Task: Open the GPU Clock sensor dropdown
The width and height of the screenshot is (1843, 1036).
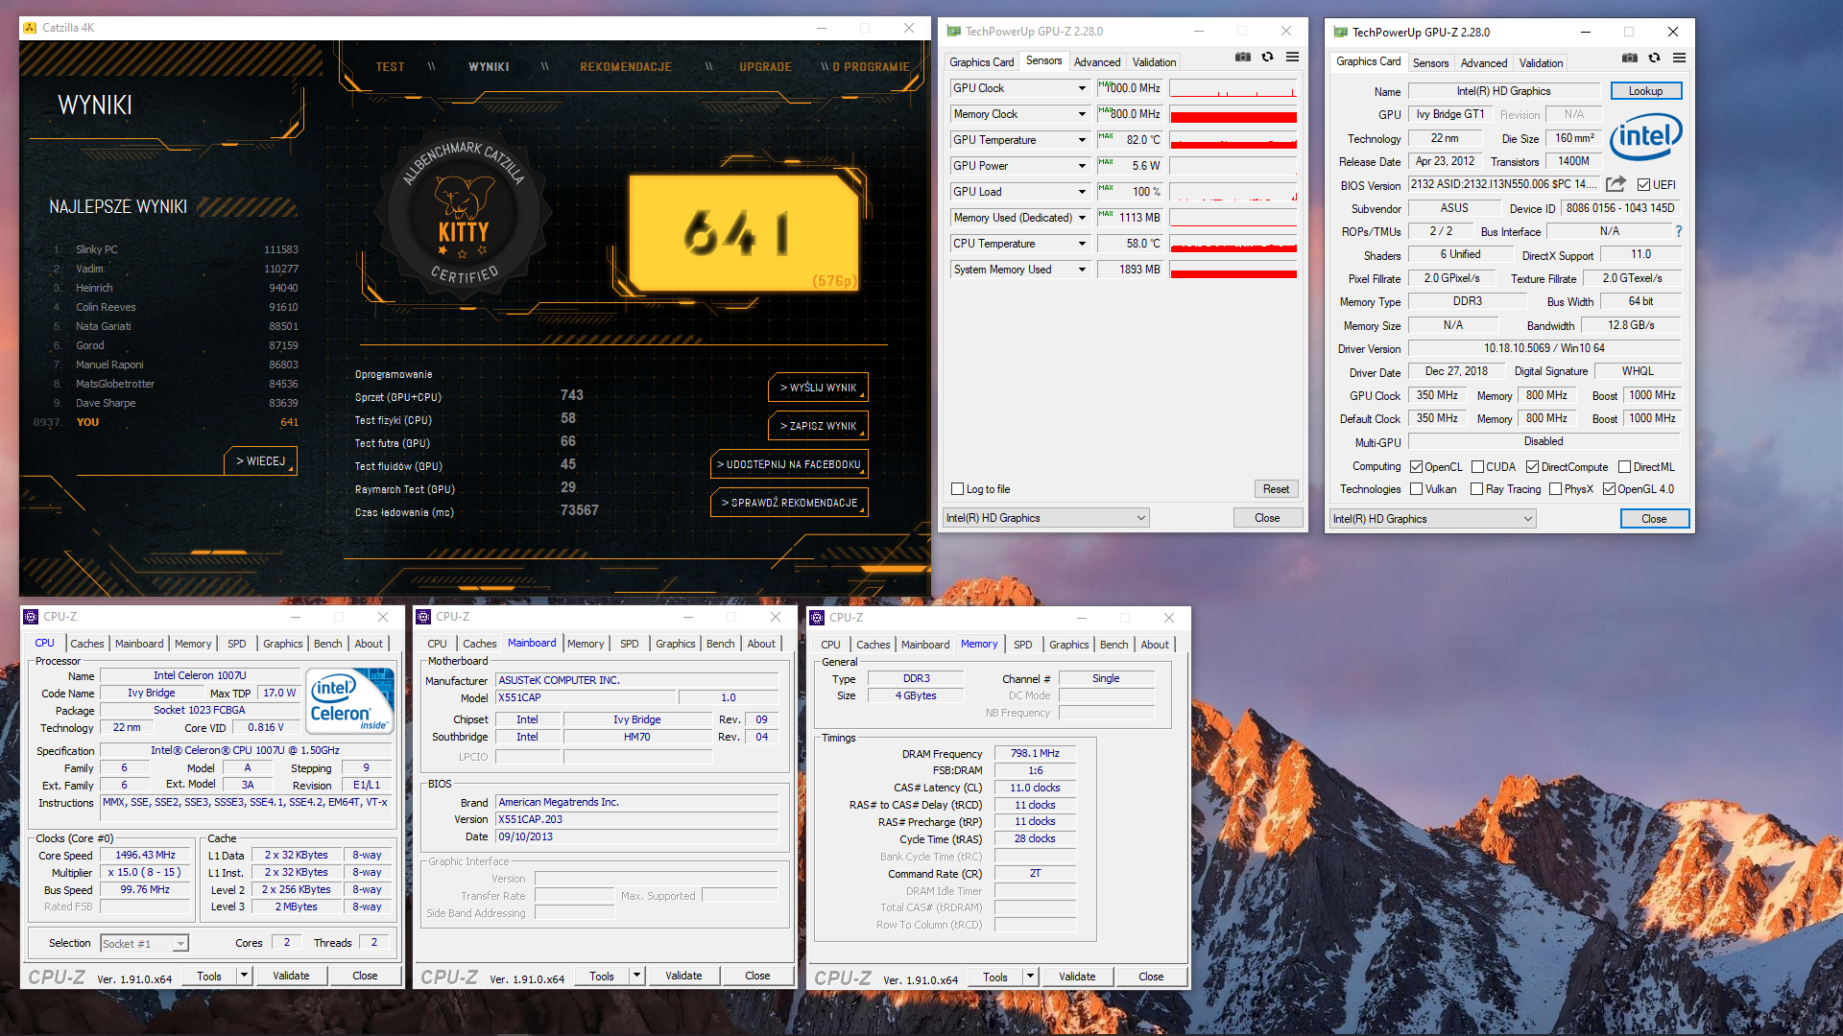Action: click(x=1082, y=88)
